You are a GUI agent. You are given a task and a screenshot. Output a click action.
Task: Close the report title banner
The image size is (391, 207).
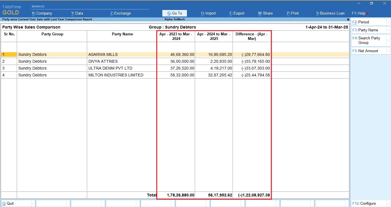tap(348, 19)
